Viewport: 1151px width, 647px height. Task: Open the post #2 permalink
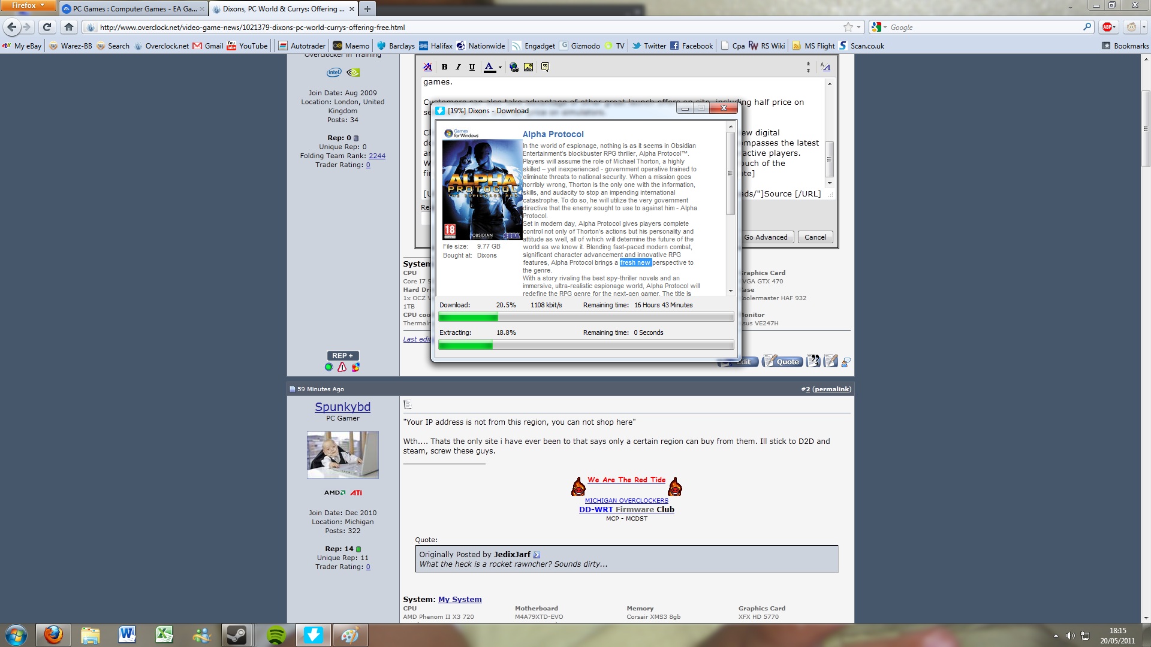831,389
